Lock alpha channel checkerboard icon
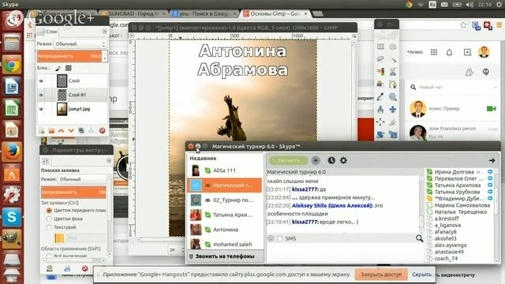This screenshot has height=284, width=505. tap(69, 68)
